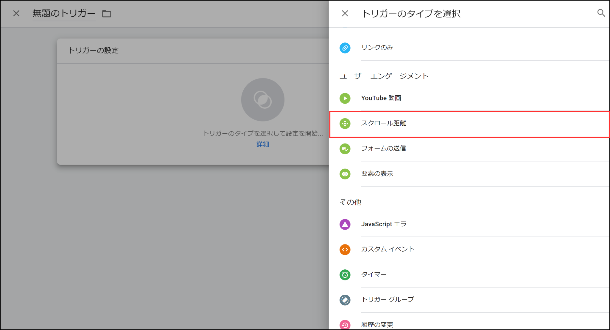Screen dimensions: 610x330
Task: Choose タイマー trigger type
Action: coord(469,275)
